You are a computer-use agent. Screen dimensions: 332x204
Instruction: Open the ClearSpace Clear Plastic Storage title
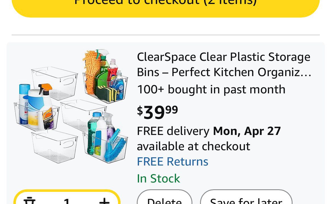[x=224, y=57]
